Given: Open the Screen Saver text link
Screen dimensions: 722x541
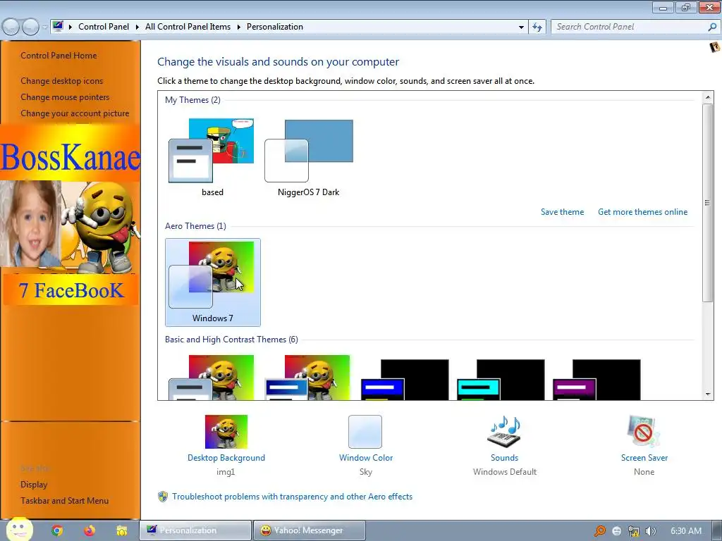Looking at the screenshot, I should pyautogui.click(x=644, y=458).
